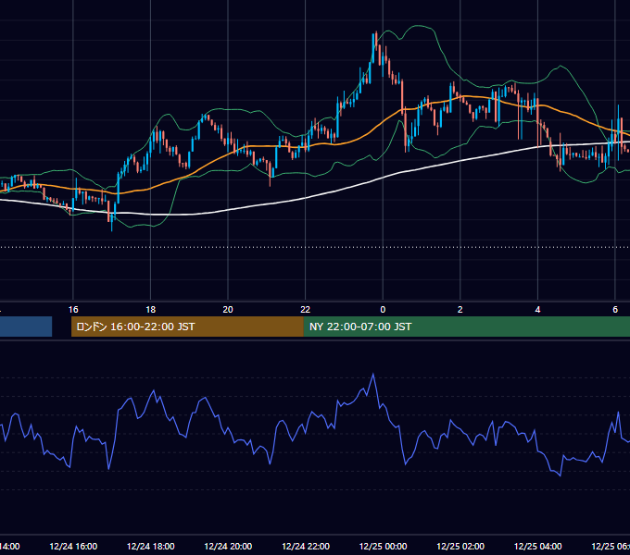Click the 12/24 16:00 date label
The image size is (630, 555).
73,547
